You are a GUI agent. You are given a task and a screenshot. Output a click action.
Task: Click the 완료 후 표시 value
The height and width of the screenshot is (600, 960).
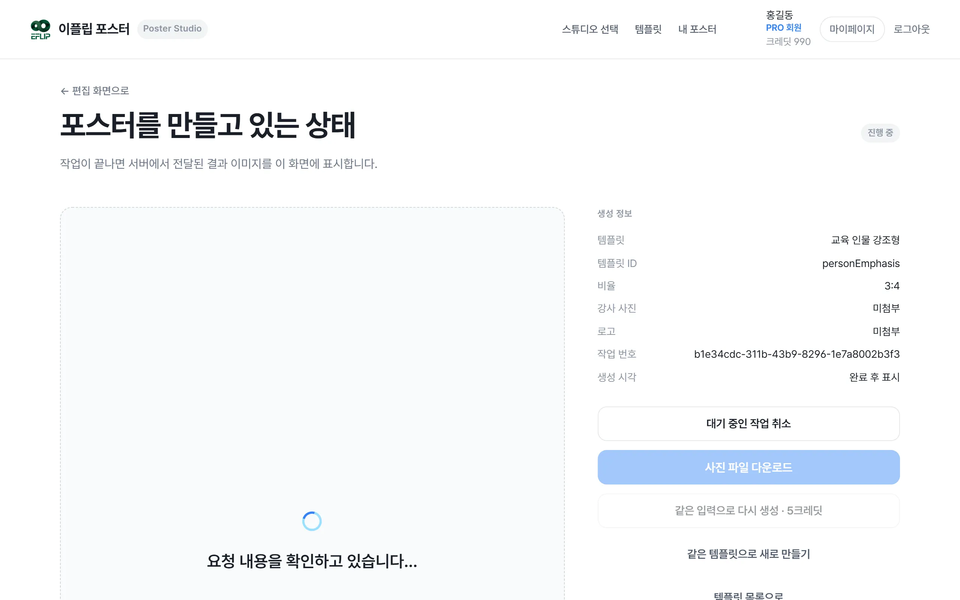point(874,377)
